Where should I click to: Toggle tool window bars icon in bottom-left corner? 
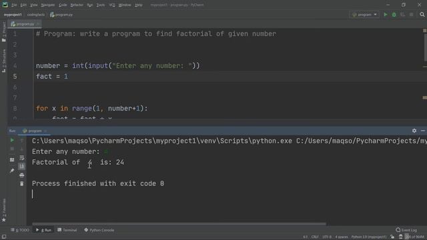tap(4, 237)
